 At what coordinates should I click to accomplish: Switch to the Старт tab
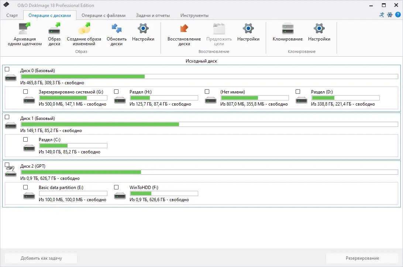click(12, 15)
